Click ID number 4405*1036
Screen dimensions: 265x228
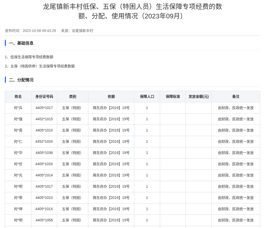click(44, 153)
